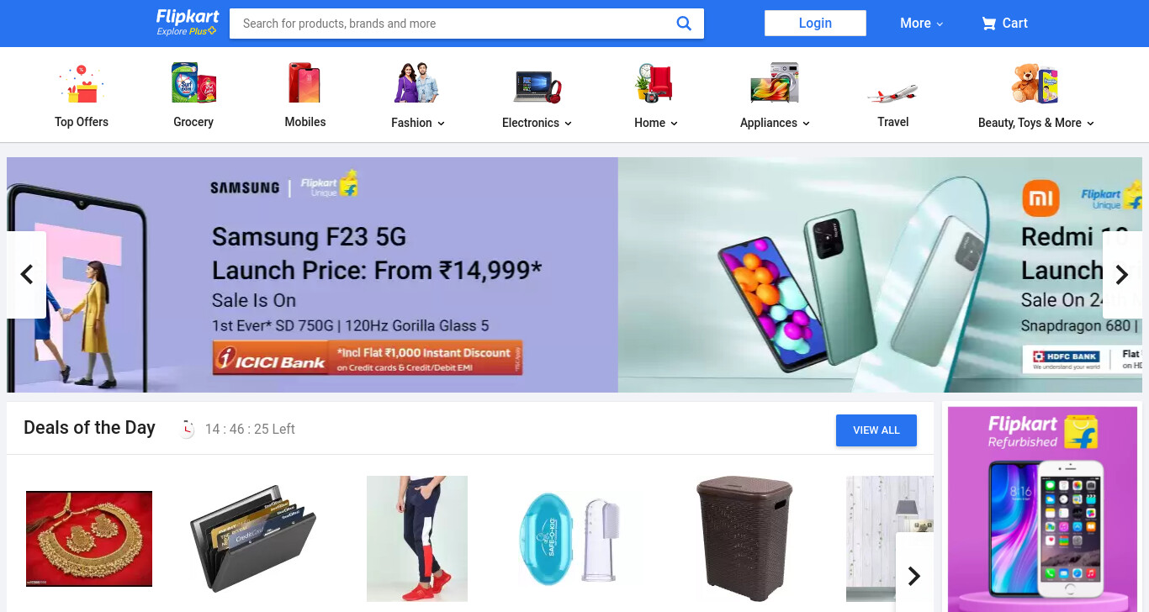Select the Grocery category icon

(193, 83)
